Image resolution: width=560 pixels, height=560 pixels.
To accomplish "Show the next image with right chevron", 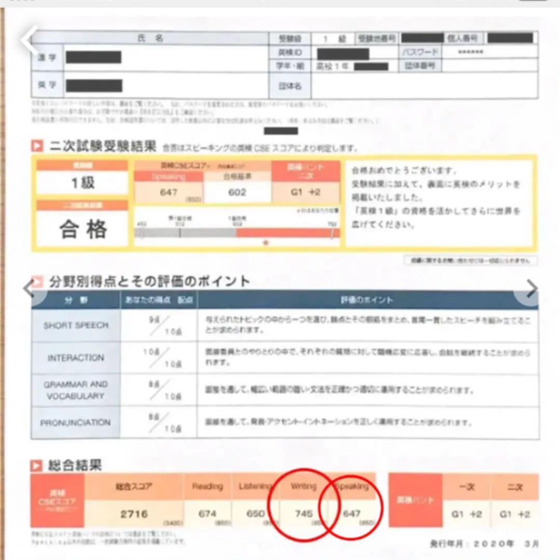I will pyautogui.click(x=532, y=289).
